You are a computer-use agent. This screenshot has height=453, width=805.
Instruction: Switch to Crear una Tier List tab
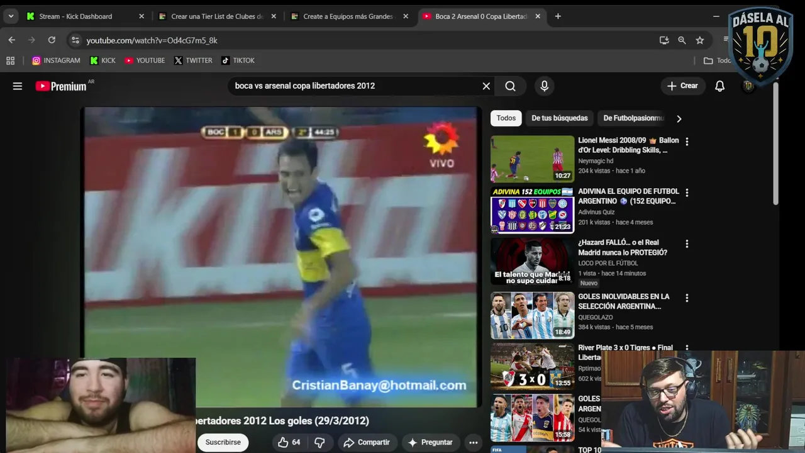(x=217, y=16)
